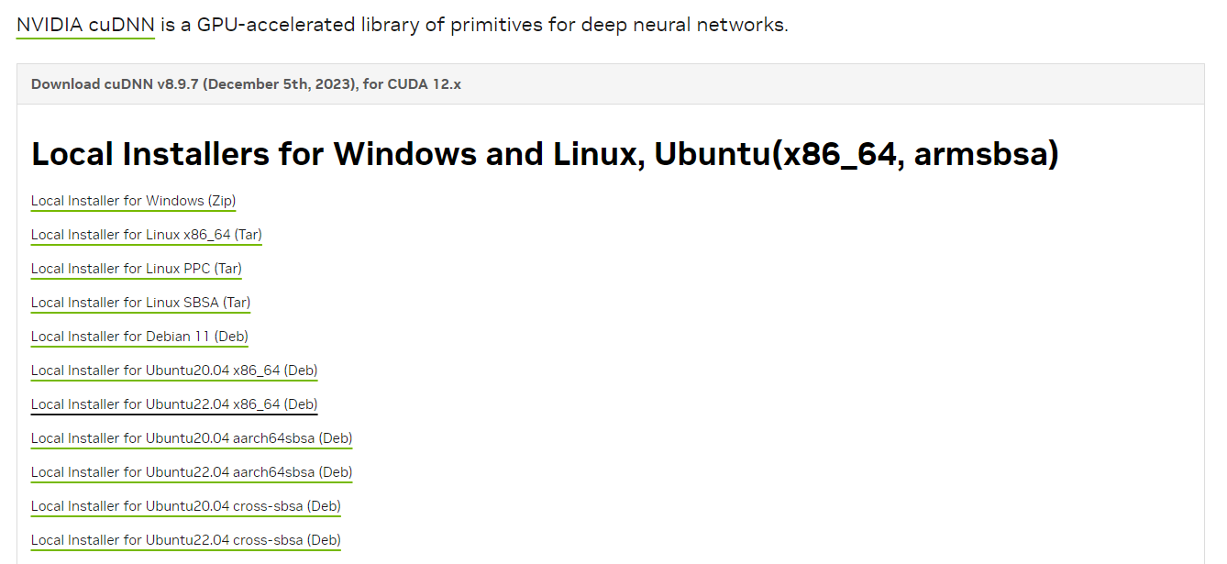The width and height of the screenshot is (1227, 564).
Task: Download the Local Installer for Windows (Zip)
Action: (133, 201)
